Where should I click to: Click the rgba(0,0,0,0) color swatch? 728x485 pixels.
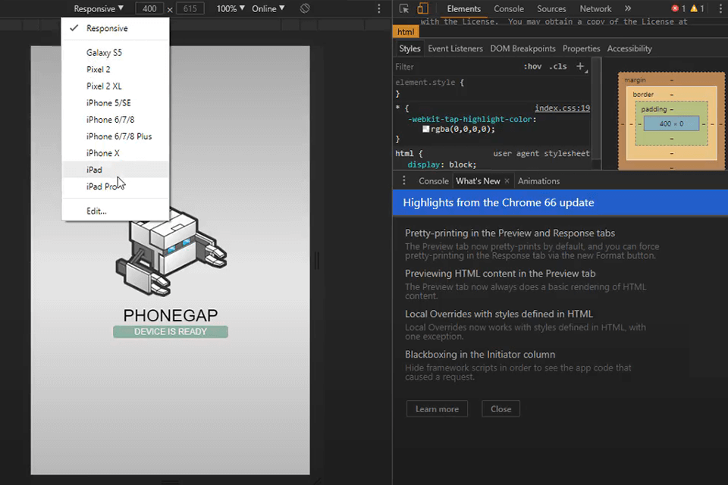tap(425, 129)
